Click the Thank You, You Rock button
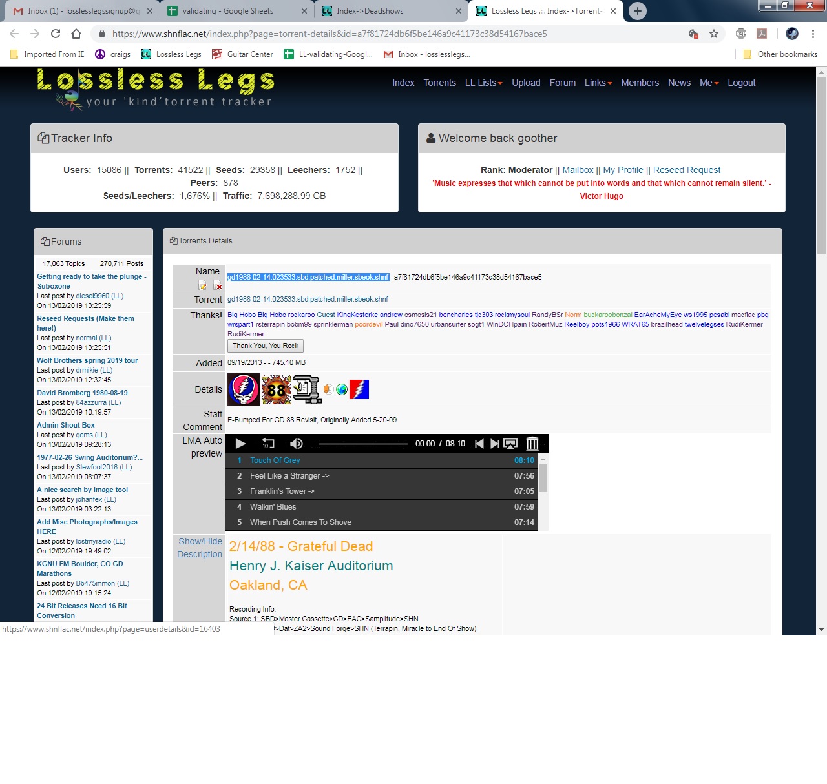The image size is (827, 784). (x=266, y=346)
